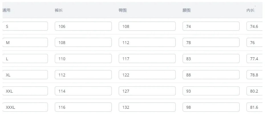Image resolution: width=267 pixels, height=115 pixels.
Task: Select the 腰围 field with value 74
Action: (x=211, y=26)
